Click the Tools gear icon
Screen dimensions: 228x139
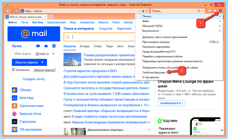tap(220, 11)
